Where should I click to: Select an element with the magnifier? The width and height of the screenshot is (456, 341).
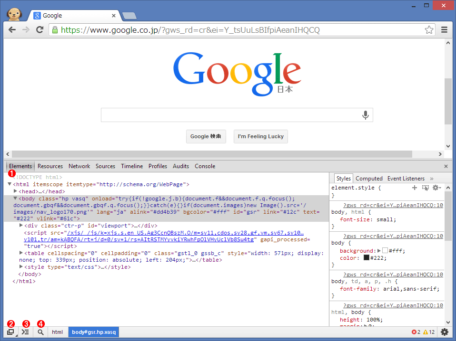[41, 332]
